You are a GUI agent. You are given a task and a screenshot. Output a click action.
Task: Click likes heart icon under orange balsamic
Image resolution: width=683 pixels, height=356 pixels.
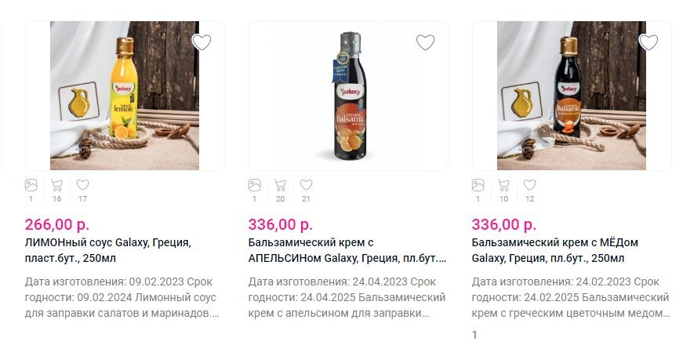point(306,186)
